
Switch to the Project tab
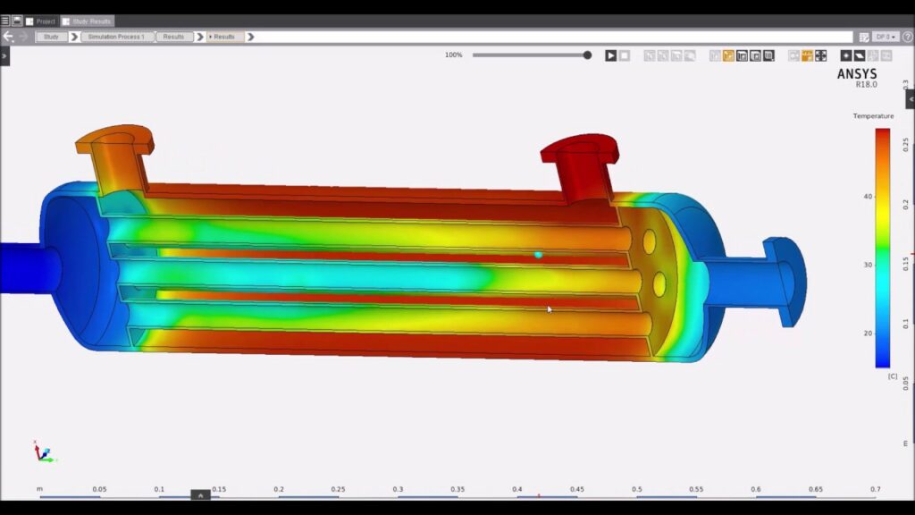41,21
